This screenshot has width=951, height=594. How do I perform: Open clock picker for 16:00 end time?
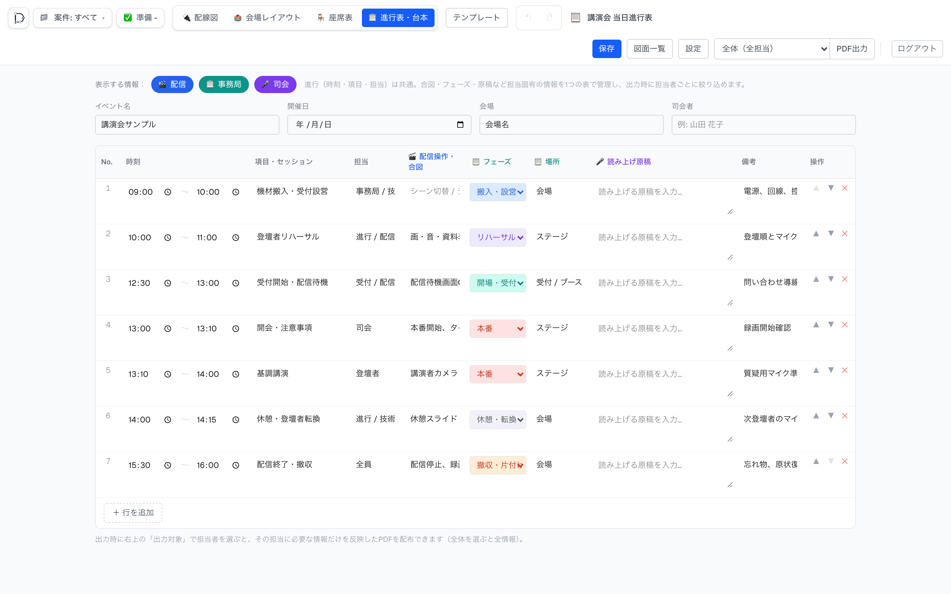[x=236, y=466]
